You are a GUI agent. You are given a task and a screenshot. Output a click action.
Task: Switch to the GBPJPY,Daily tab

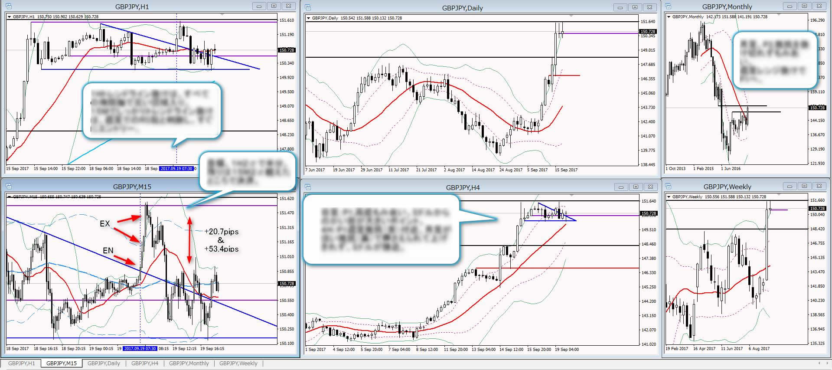point(104,363)
